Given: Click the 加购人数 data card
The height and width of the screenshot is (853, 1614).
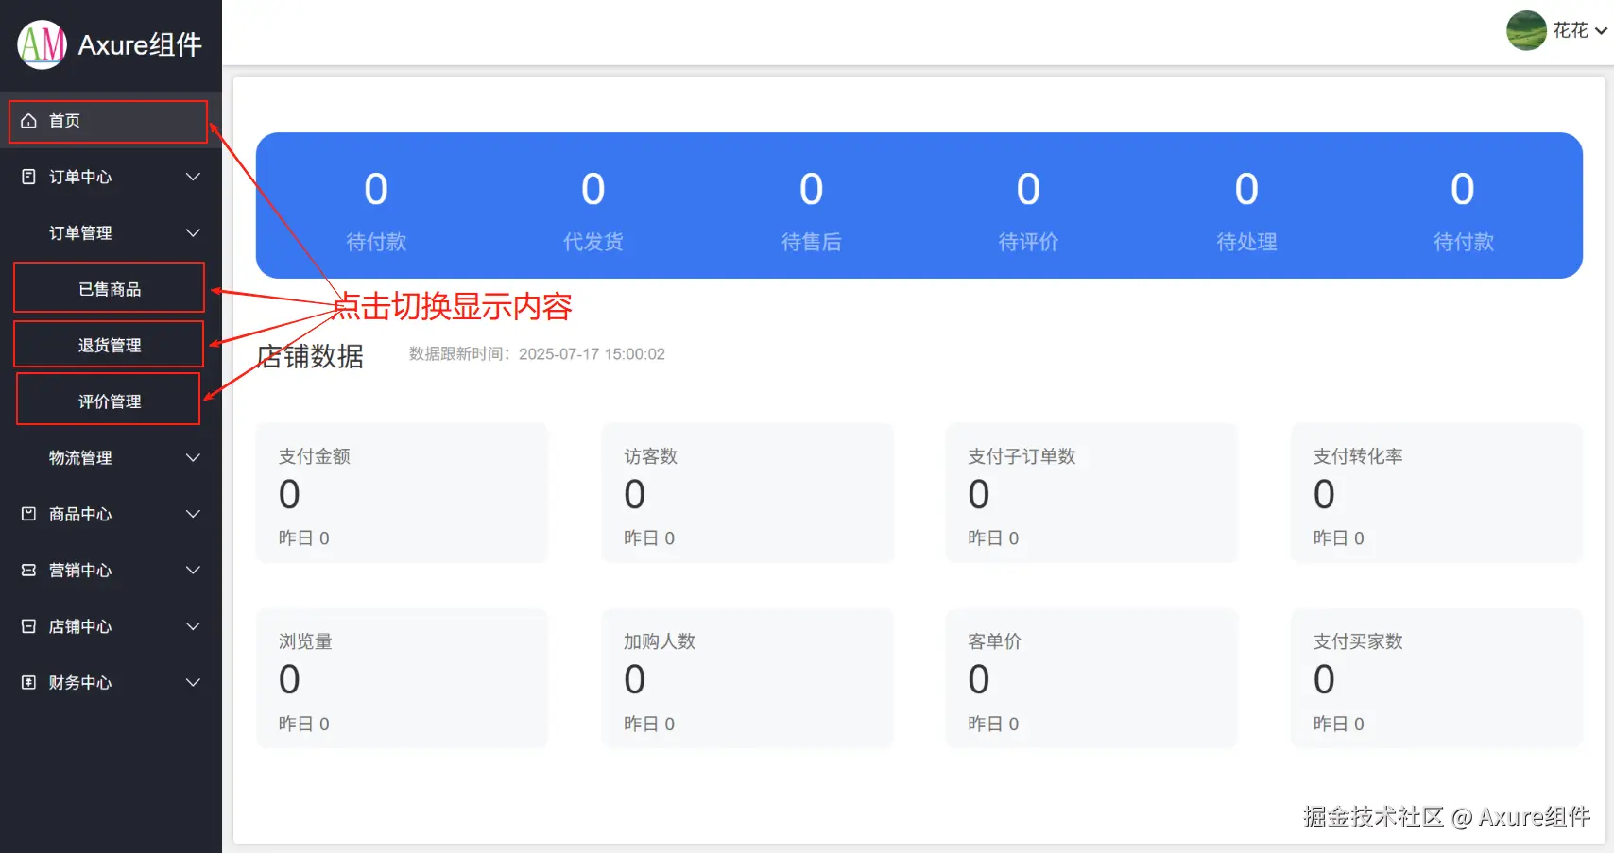Looking at the screenshot, I should [747, 678].
